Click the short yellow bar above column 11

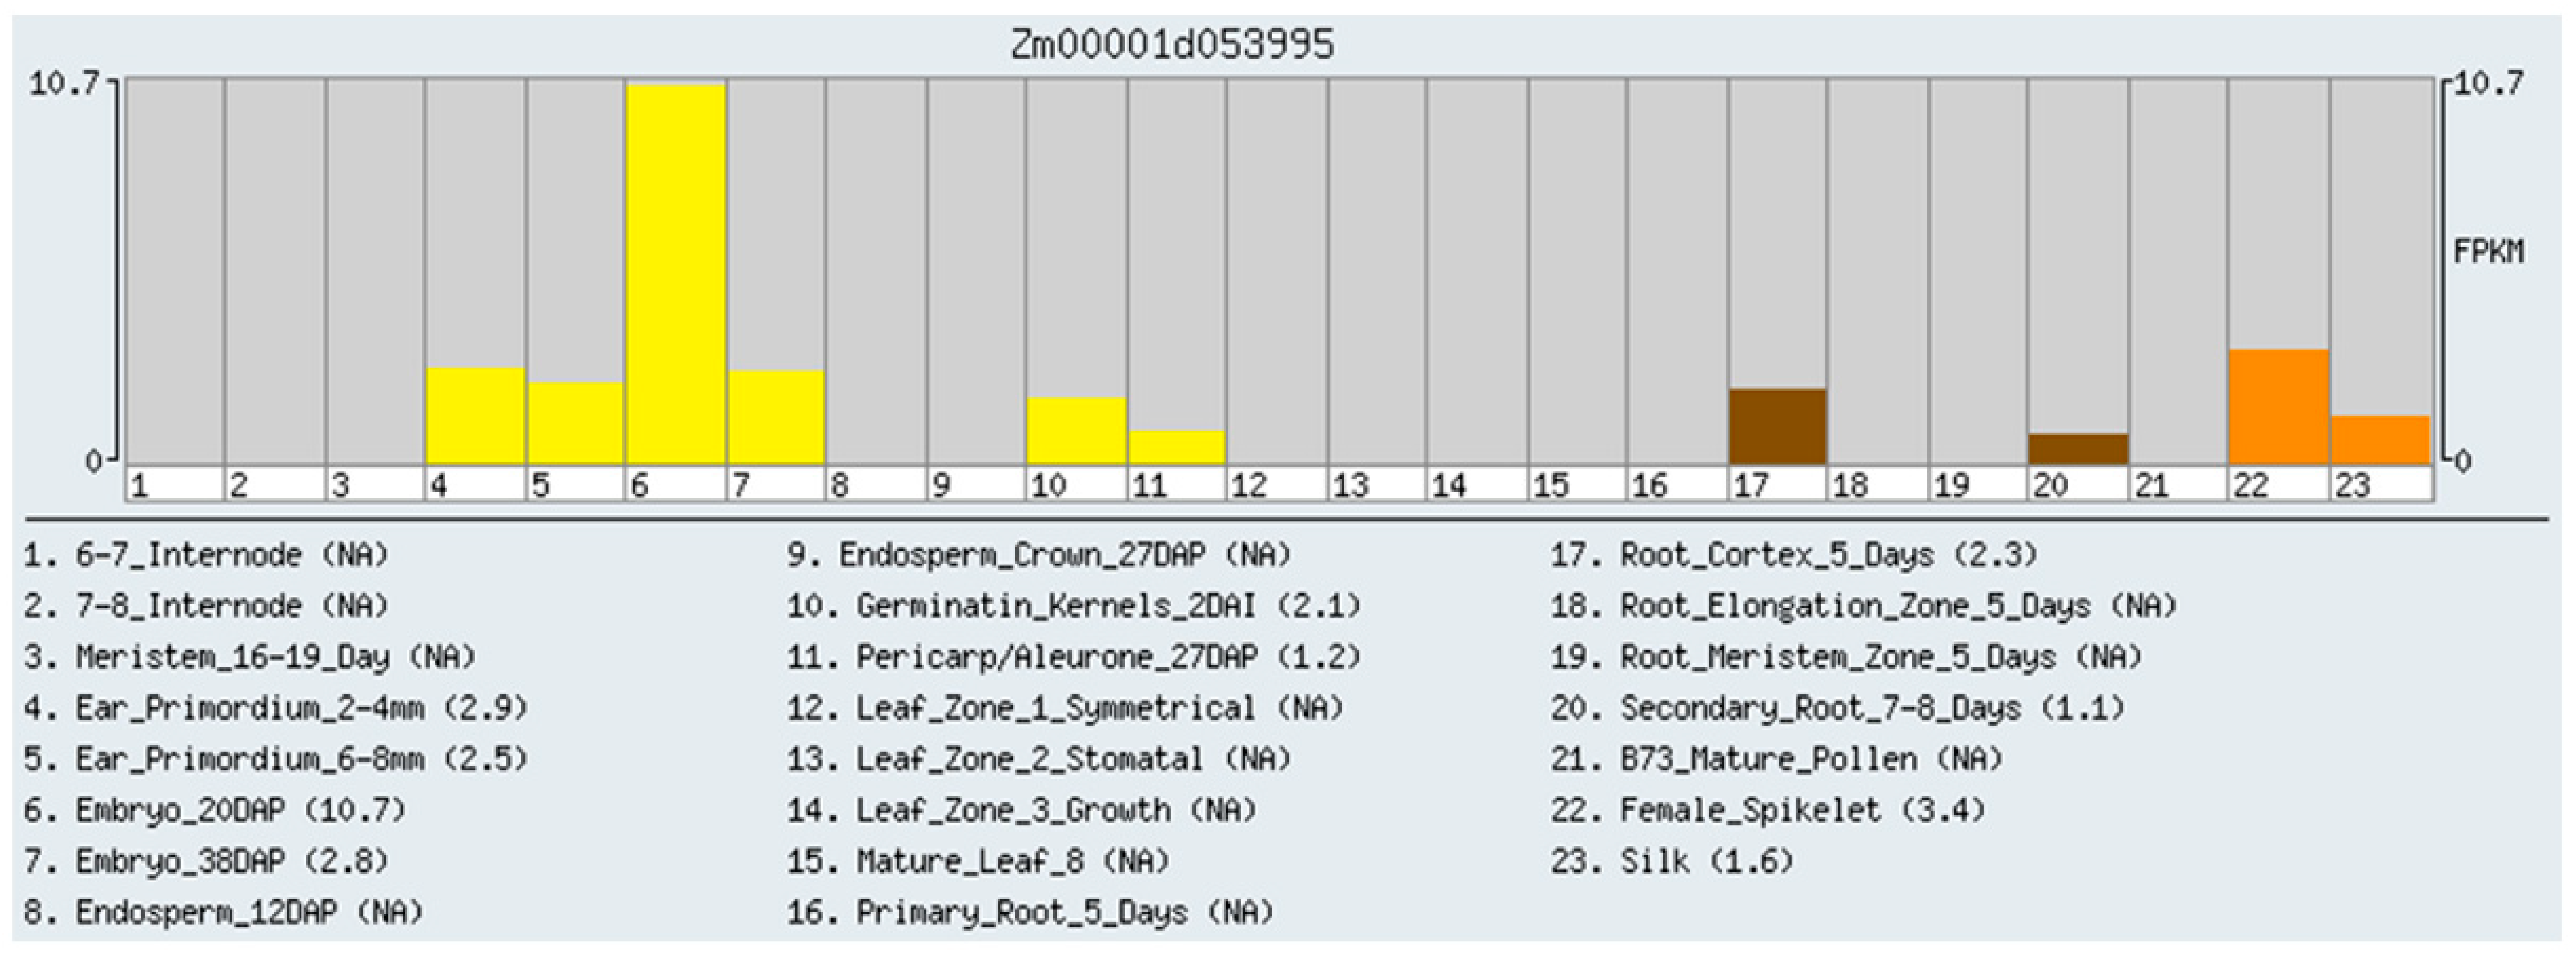1177,448
